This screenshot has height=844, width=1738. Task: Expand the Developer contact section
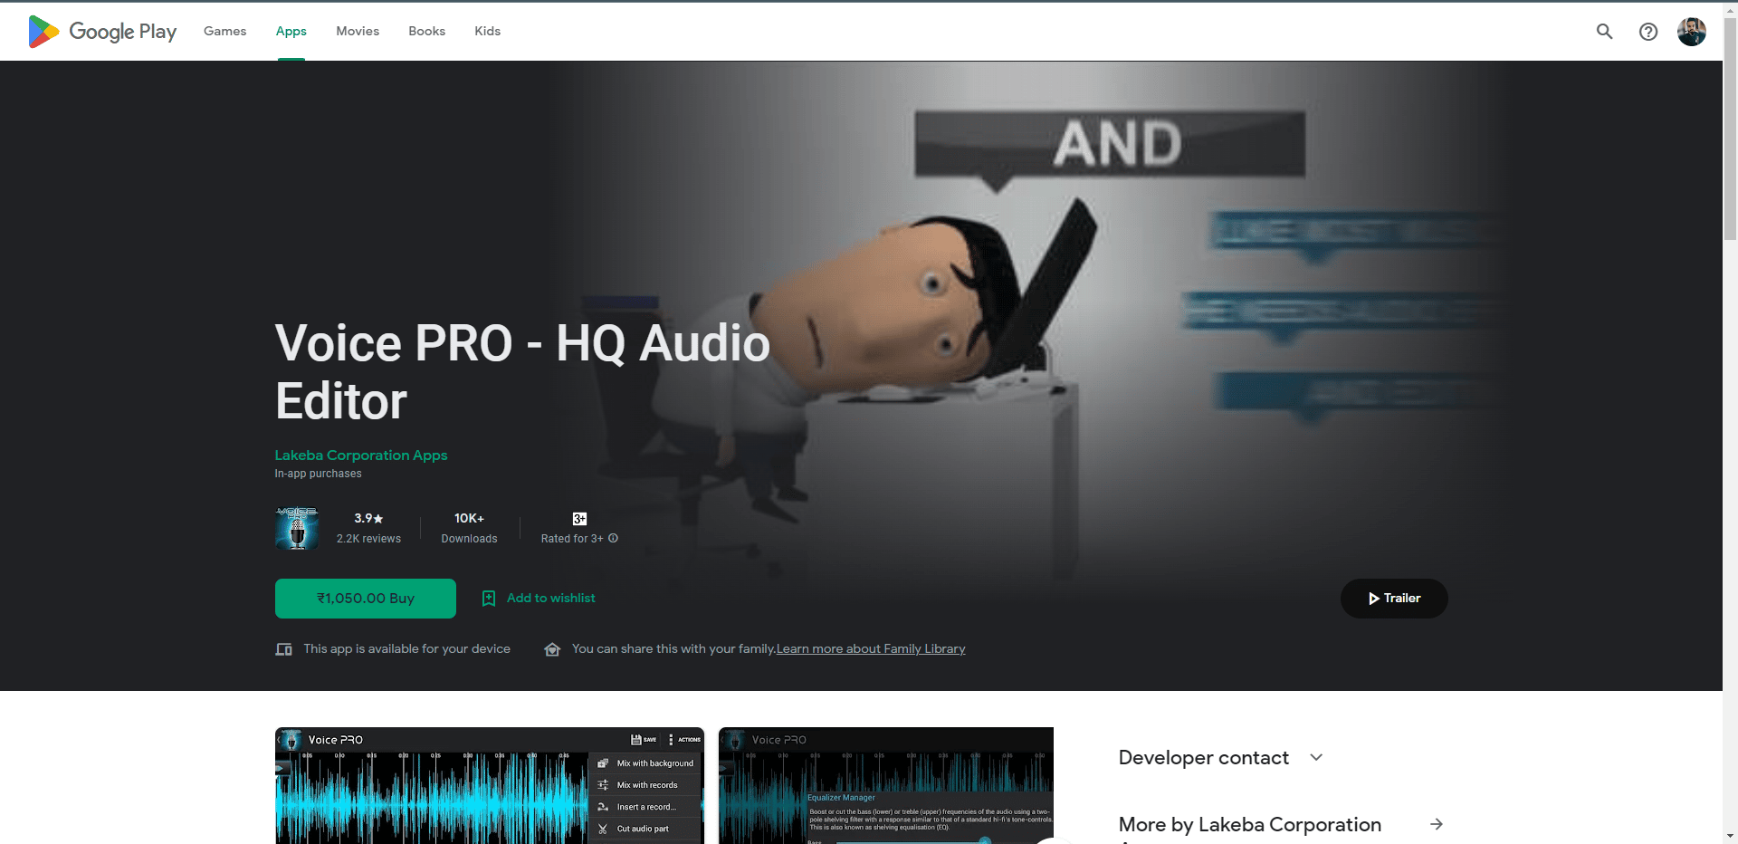1316,757
